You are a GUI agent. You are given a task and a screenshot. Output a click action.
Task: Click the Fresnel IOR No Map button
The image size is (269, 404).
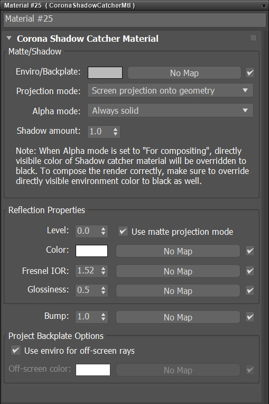[178, 271]
